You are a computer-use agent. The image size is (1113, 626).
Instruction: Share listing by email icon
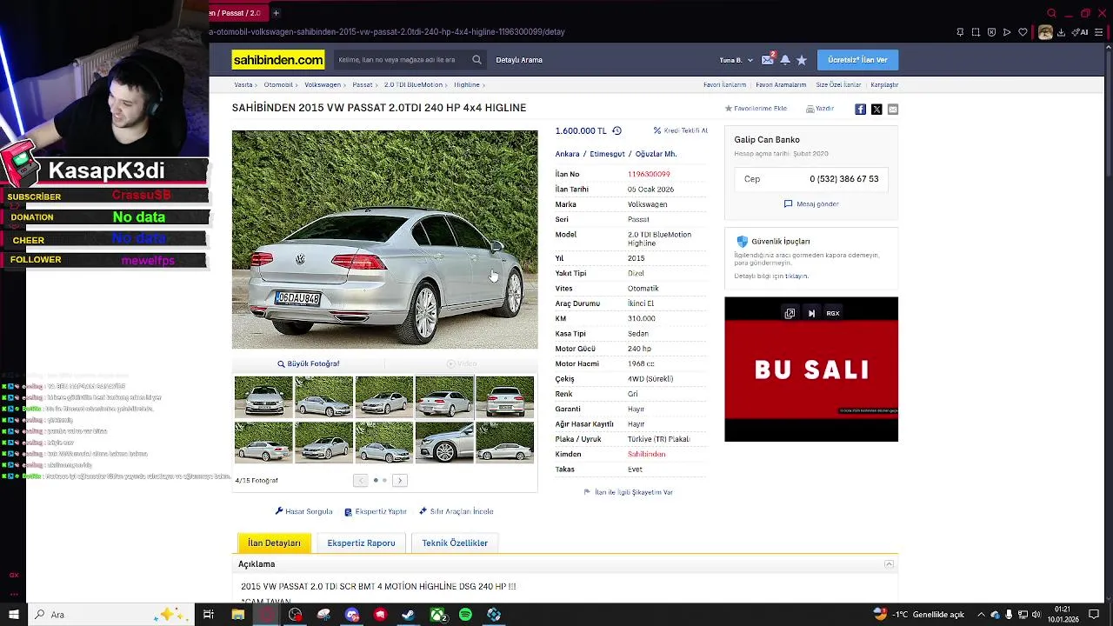pyautogui.click(x=892, y=109)
